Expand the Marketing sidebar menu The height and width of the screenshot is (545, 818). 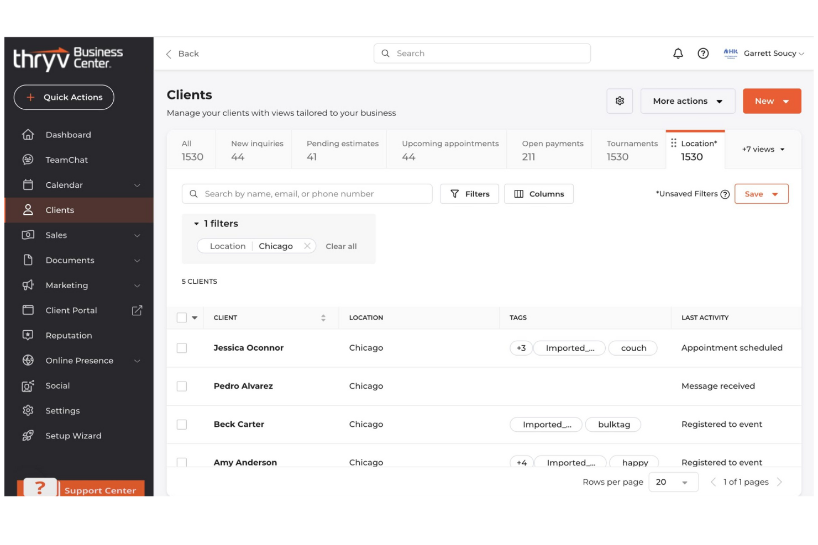click(x=137, y=285)
